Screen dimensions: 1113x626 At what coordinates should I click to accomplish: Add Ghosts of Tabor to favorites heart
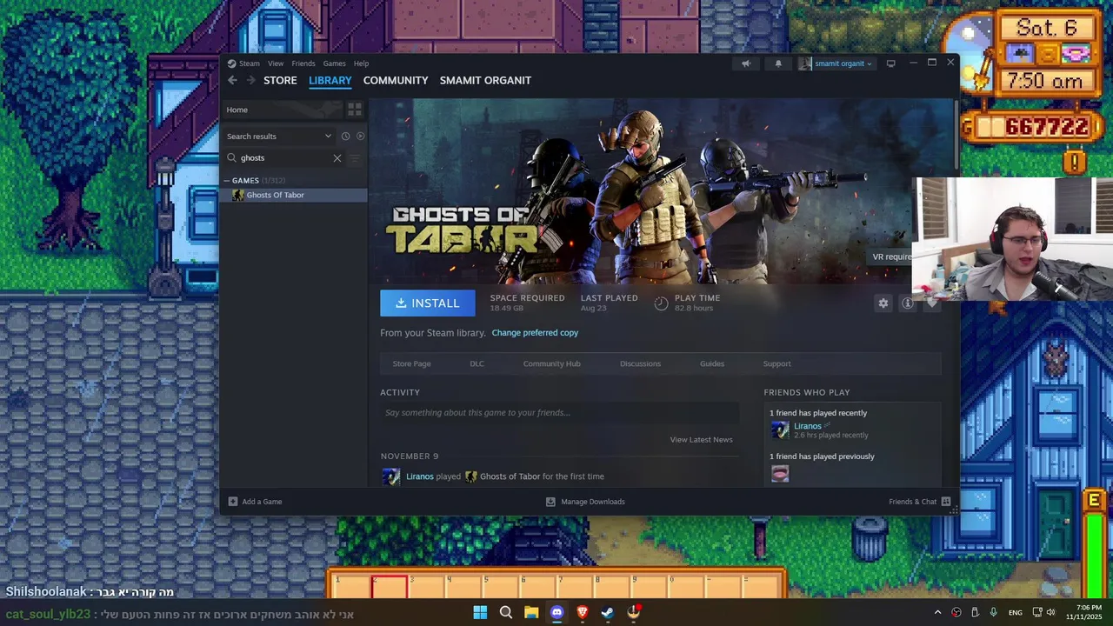point(931,303)
